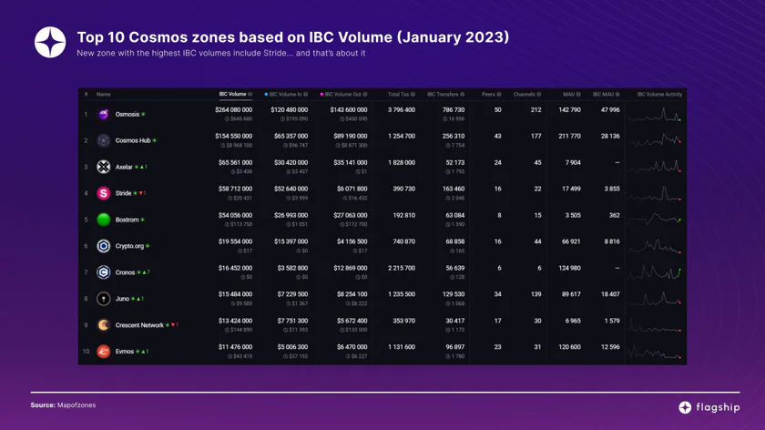Click info icon next to IBC Volume In

[x=305, y=94]
